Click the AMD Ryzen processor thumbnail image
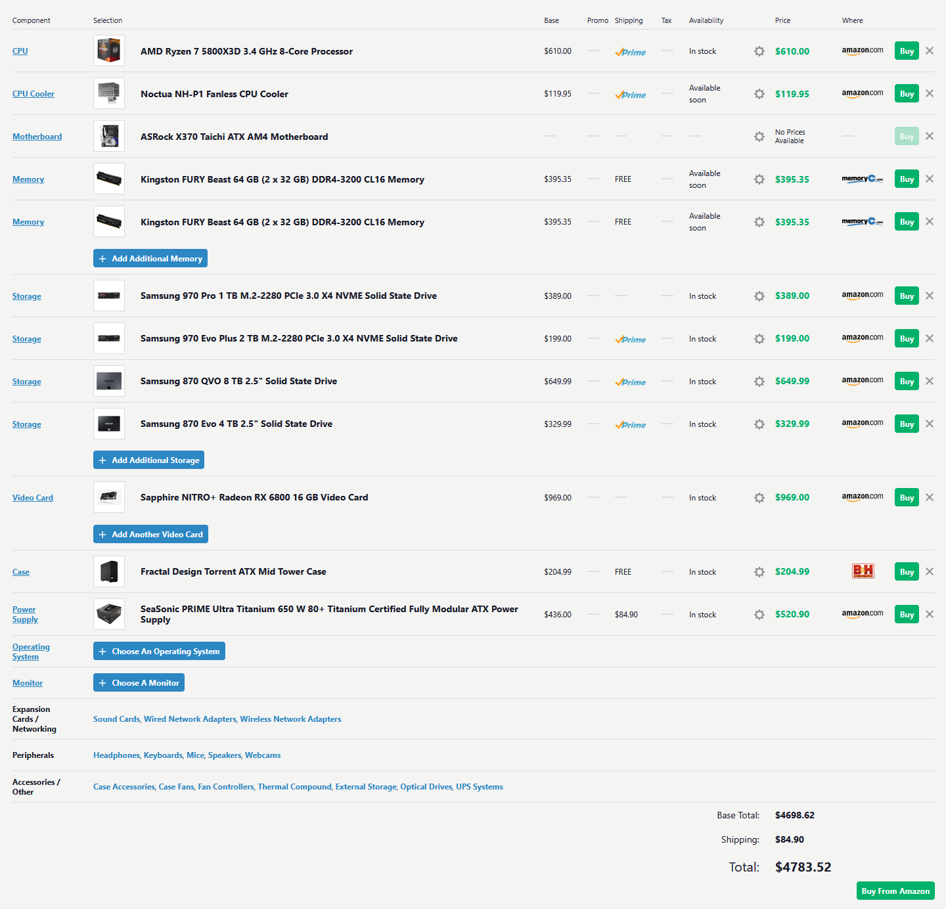Image resolution: width=946 pixels, height=909 pixels. click(x=109, y=51)
